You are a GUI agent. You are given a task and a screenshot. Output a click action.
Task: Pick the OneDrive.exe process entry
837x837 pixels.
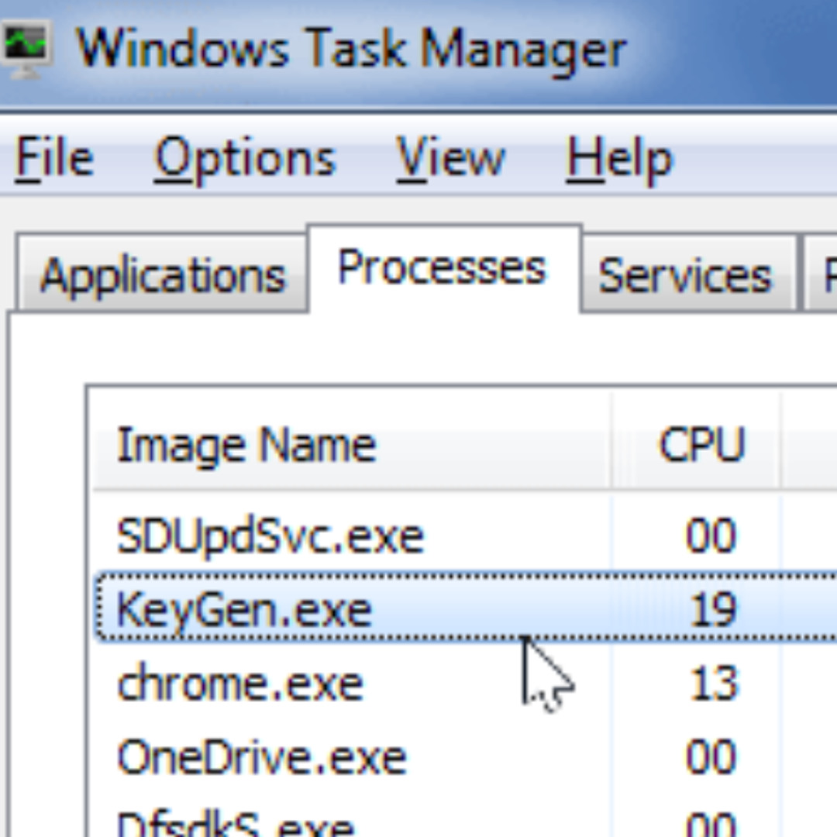tap(261, 757)
